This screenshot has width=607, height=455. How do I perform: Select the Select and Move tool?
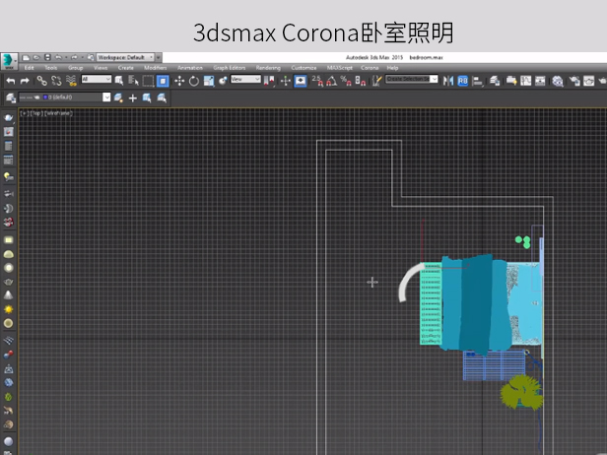click(179, 81)
